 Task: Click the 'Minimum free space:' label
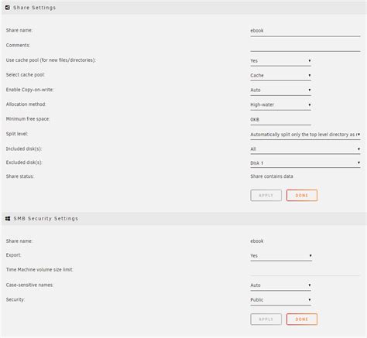pos(28,119)
